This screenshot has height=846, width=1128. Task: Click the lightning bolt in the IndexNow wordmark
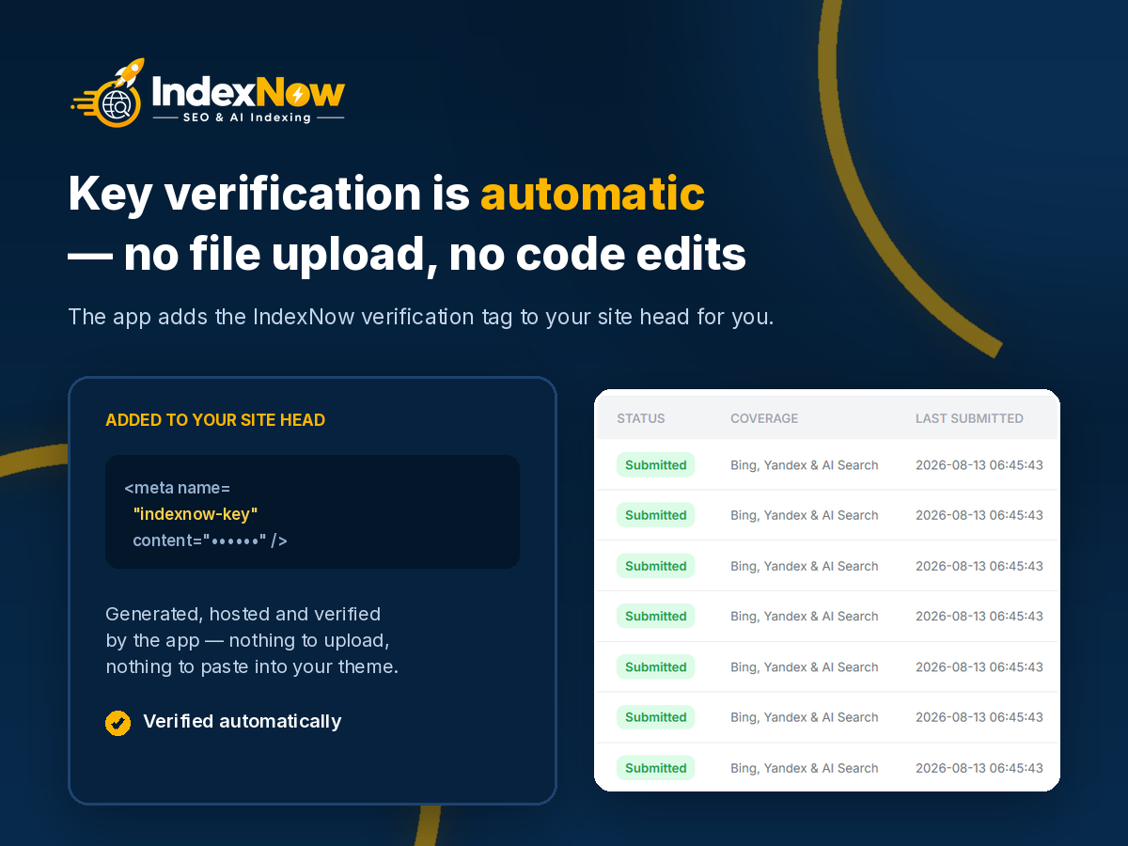pos(296,95)
